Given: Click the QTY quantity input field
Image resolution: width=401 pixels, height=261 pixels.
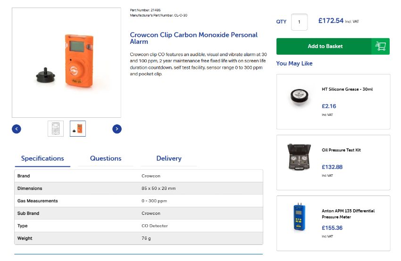Looking at the screenshot, I should pyautogui.click(x=299, y=22).
